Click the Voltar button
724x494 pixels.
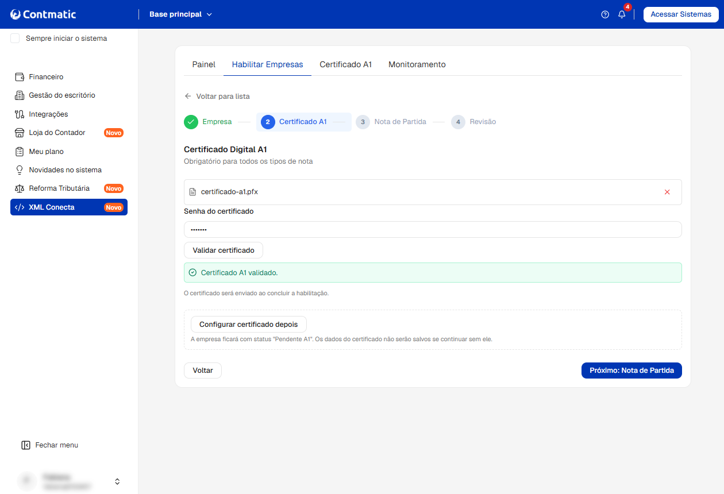tap(203, 370)
